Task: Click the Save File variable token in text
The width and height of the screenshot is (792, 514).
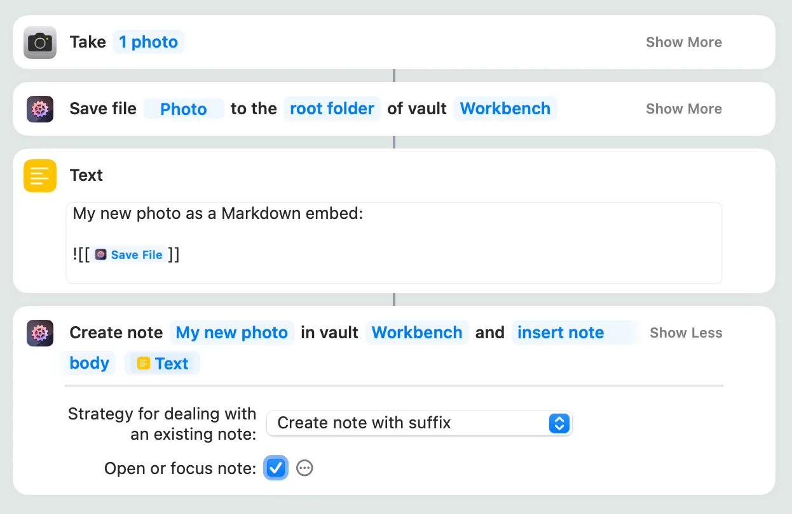Action: (129, 255)
